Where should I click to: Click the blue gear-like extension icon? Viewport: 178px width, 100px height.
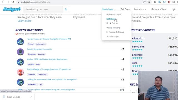[x=164, y=2]
